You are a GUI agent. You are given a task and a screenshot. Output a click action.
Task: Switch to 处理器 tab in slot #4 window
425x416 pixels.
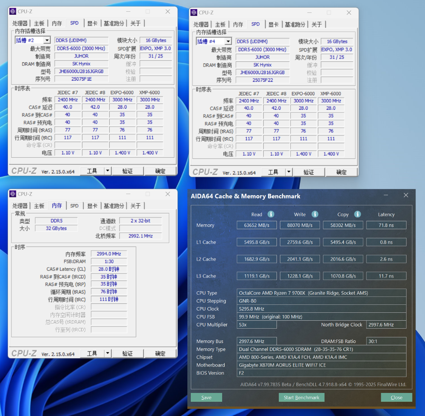(x=201, y=25)
